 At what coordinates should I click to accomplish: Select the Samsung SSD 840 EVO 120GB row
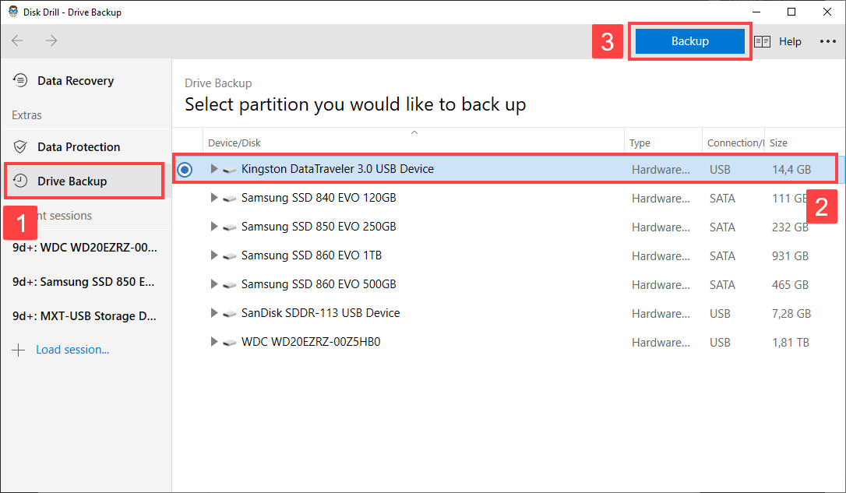pos(508,198)
